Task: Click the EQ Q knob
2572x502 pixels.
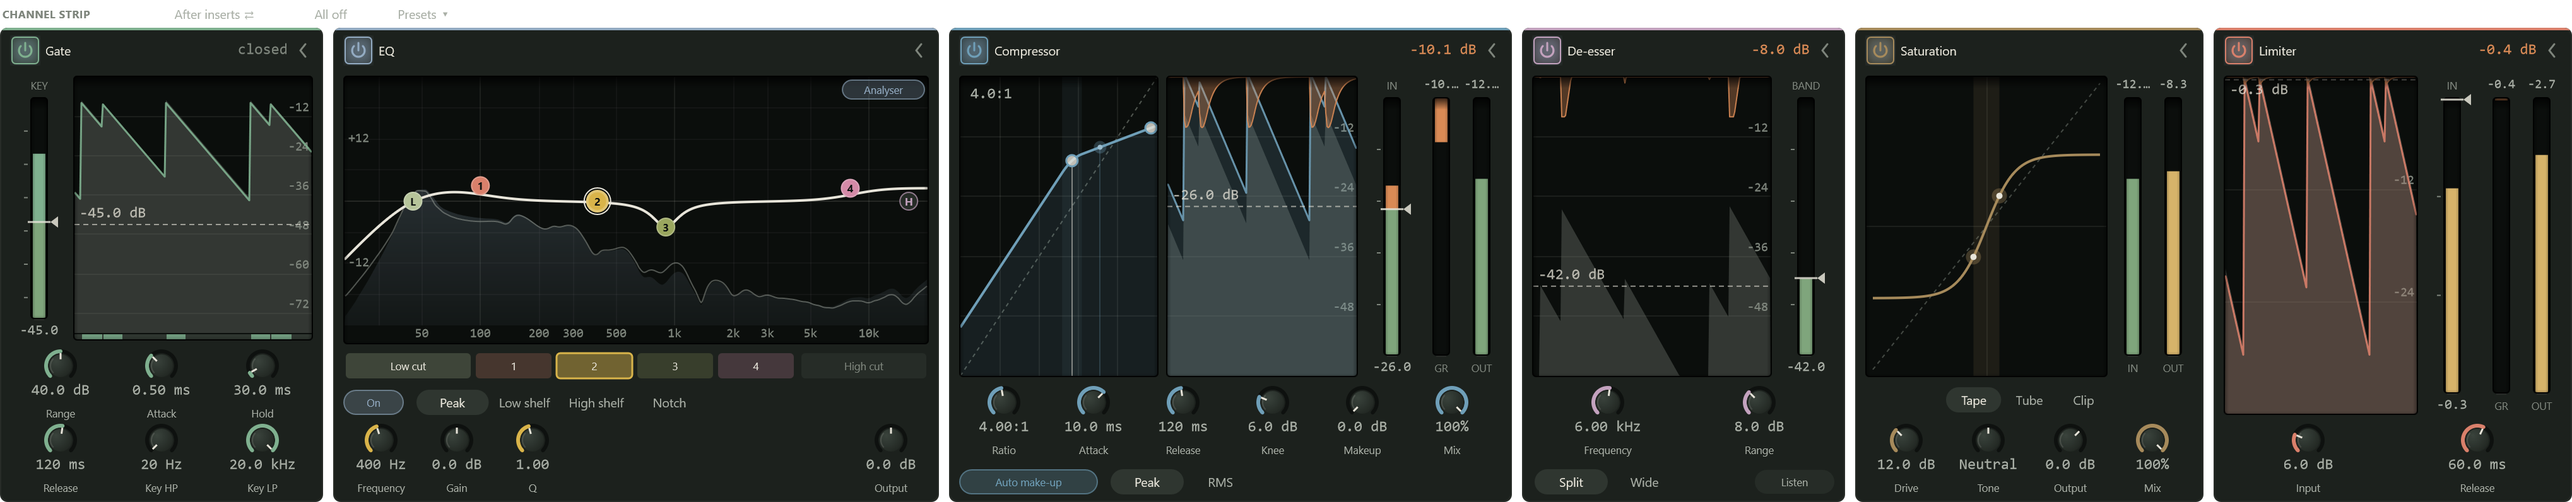Action: pyautogui.click(x=532, y=439)
